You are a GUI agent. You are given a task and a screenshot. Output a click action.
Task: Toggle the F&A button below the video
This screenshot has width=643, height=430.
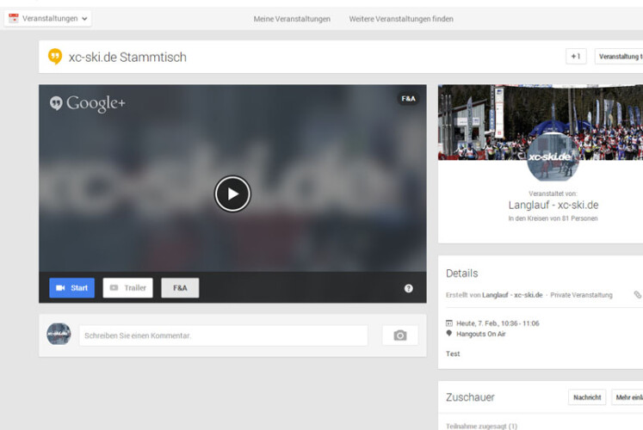point(180,288)
